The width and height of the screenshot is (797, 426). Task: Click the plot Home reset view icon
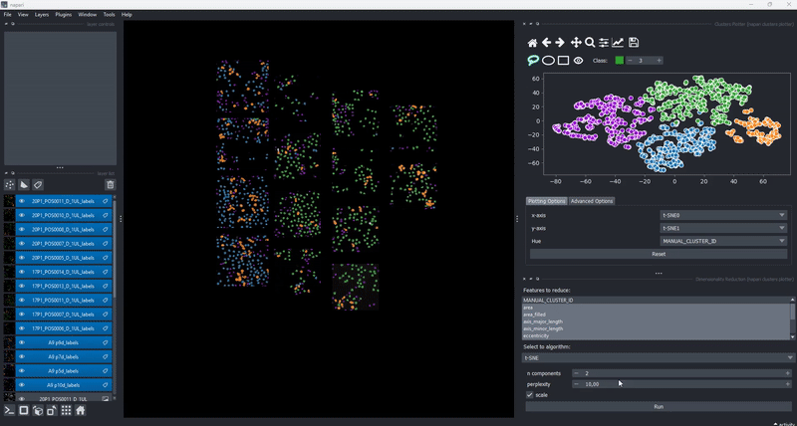point(532,43)
